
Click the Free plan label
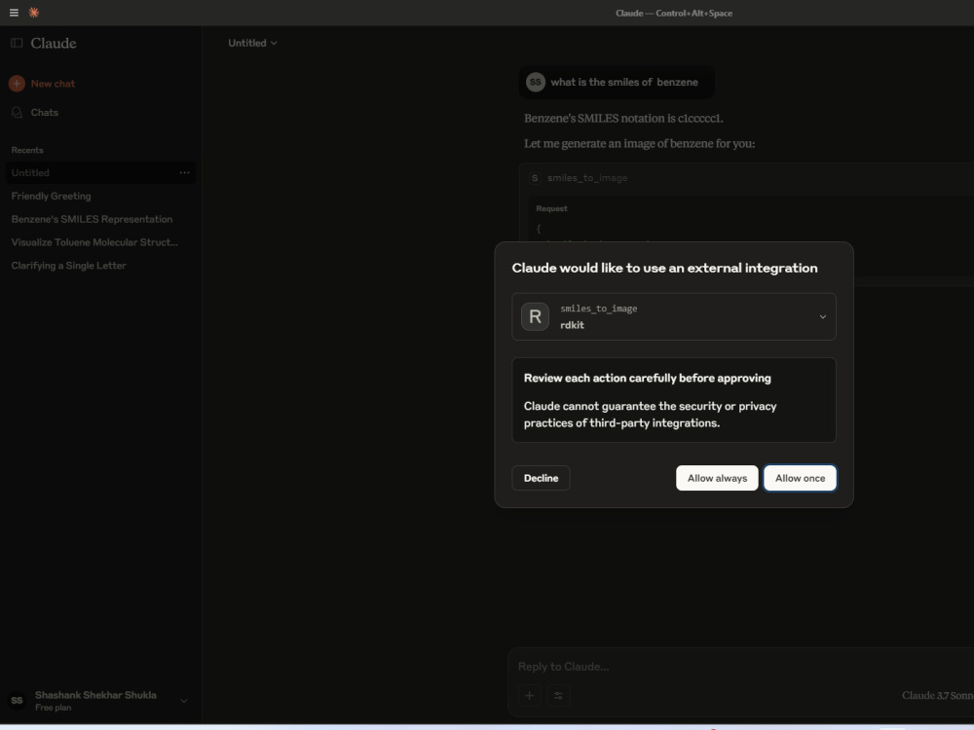coord(53,708)
